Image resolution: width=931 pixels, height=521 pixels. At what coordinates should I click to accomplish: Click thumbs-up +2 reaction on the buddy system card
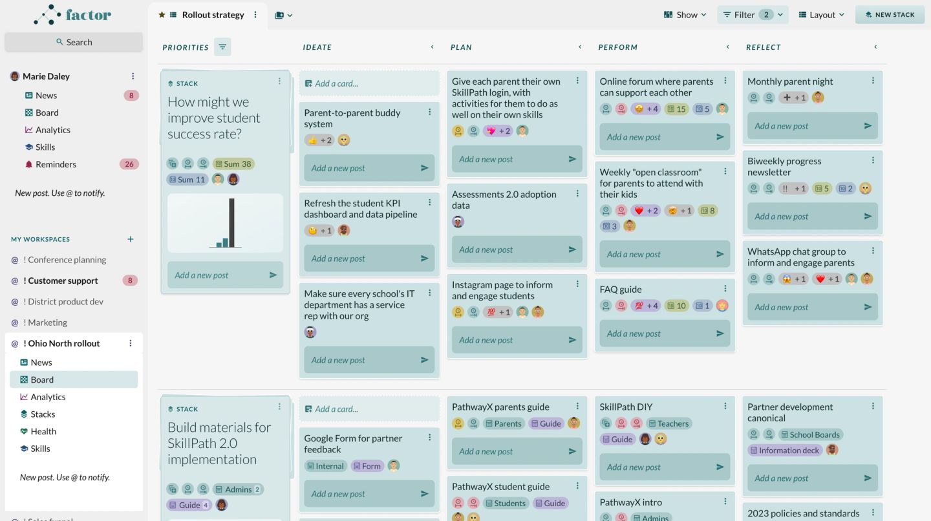pyautogui.click(x=319, y=140)
